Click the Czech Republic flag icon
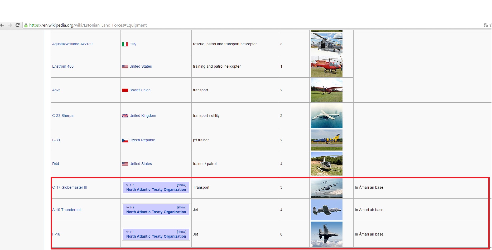The width and height of the screenshot is (492, 250). pos(125,140)
